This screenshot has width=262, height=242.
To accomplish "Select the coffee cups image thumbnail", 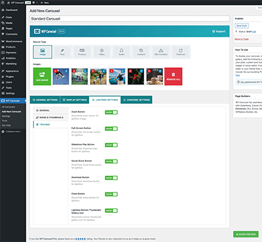I will pyautogui.click(x=155, y=77).
